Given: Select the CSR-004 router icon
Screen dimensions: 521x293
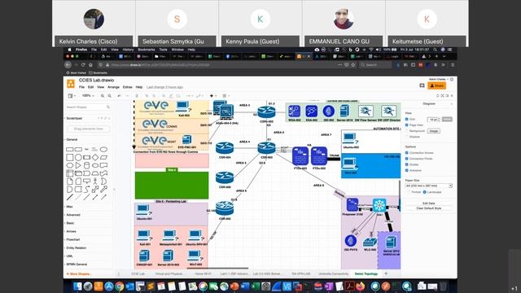Looking at the screenshot, I should [225, 148].
